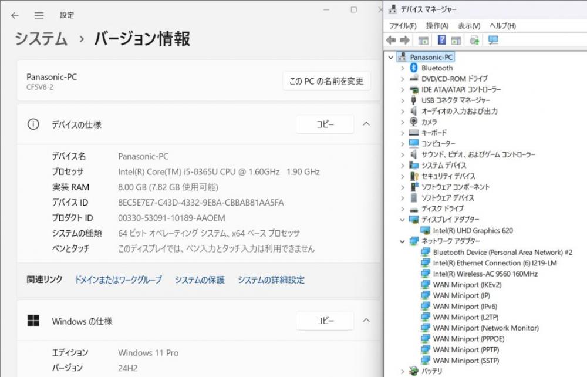Open ドメインまたはワークグループ link
This screenshot has width=587, height=377.
pyautogui.click(x=119, y=280)
